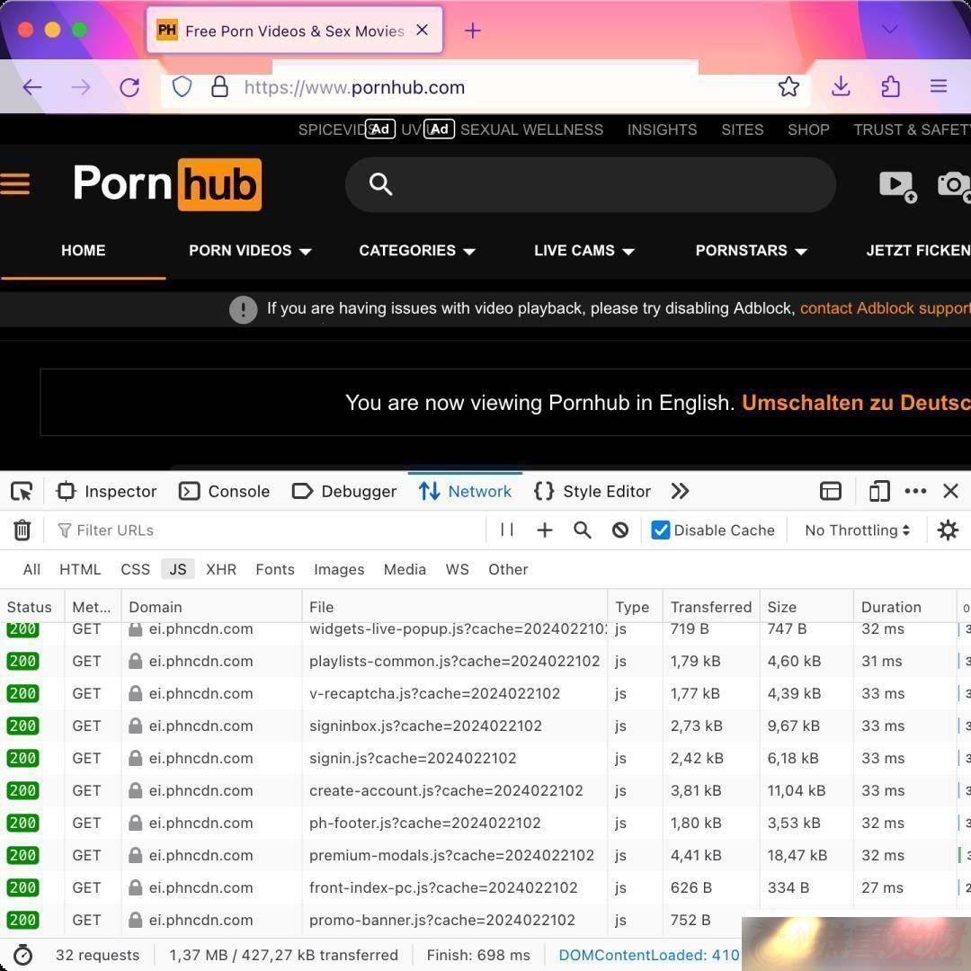Go back using the browser back arrow
This screenshot has width=971, height=971.
[32, 87]
